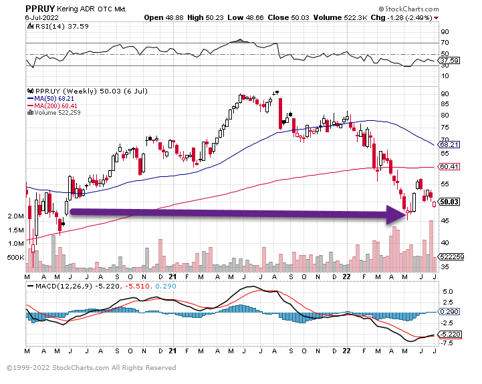Viewport: 482px width, 384px height.
Task: Click the Open 48.88 value
Action: (164, 18)
